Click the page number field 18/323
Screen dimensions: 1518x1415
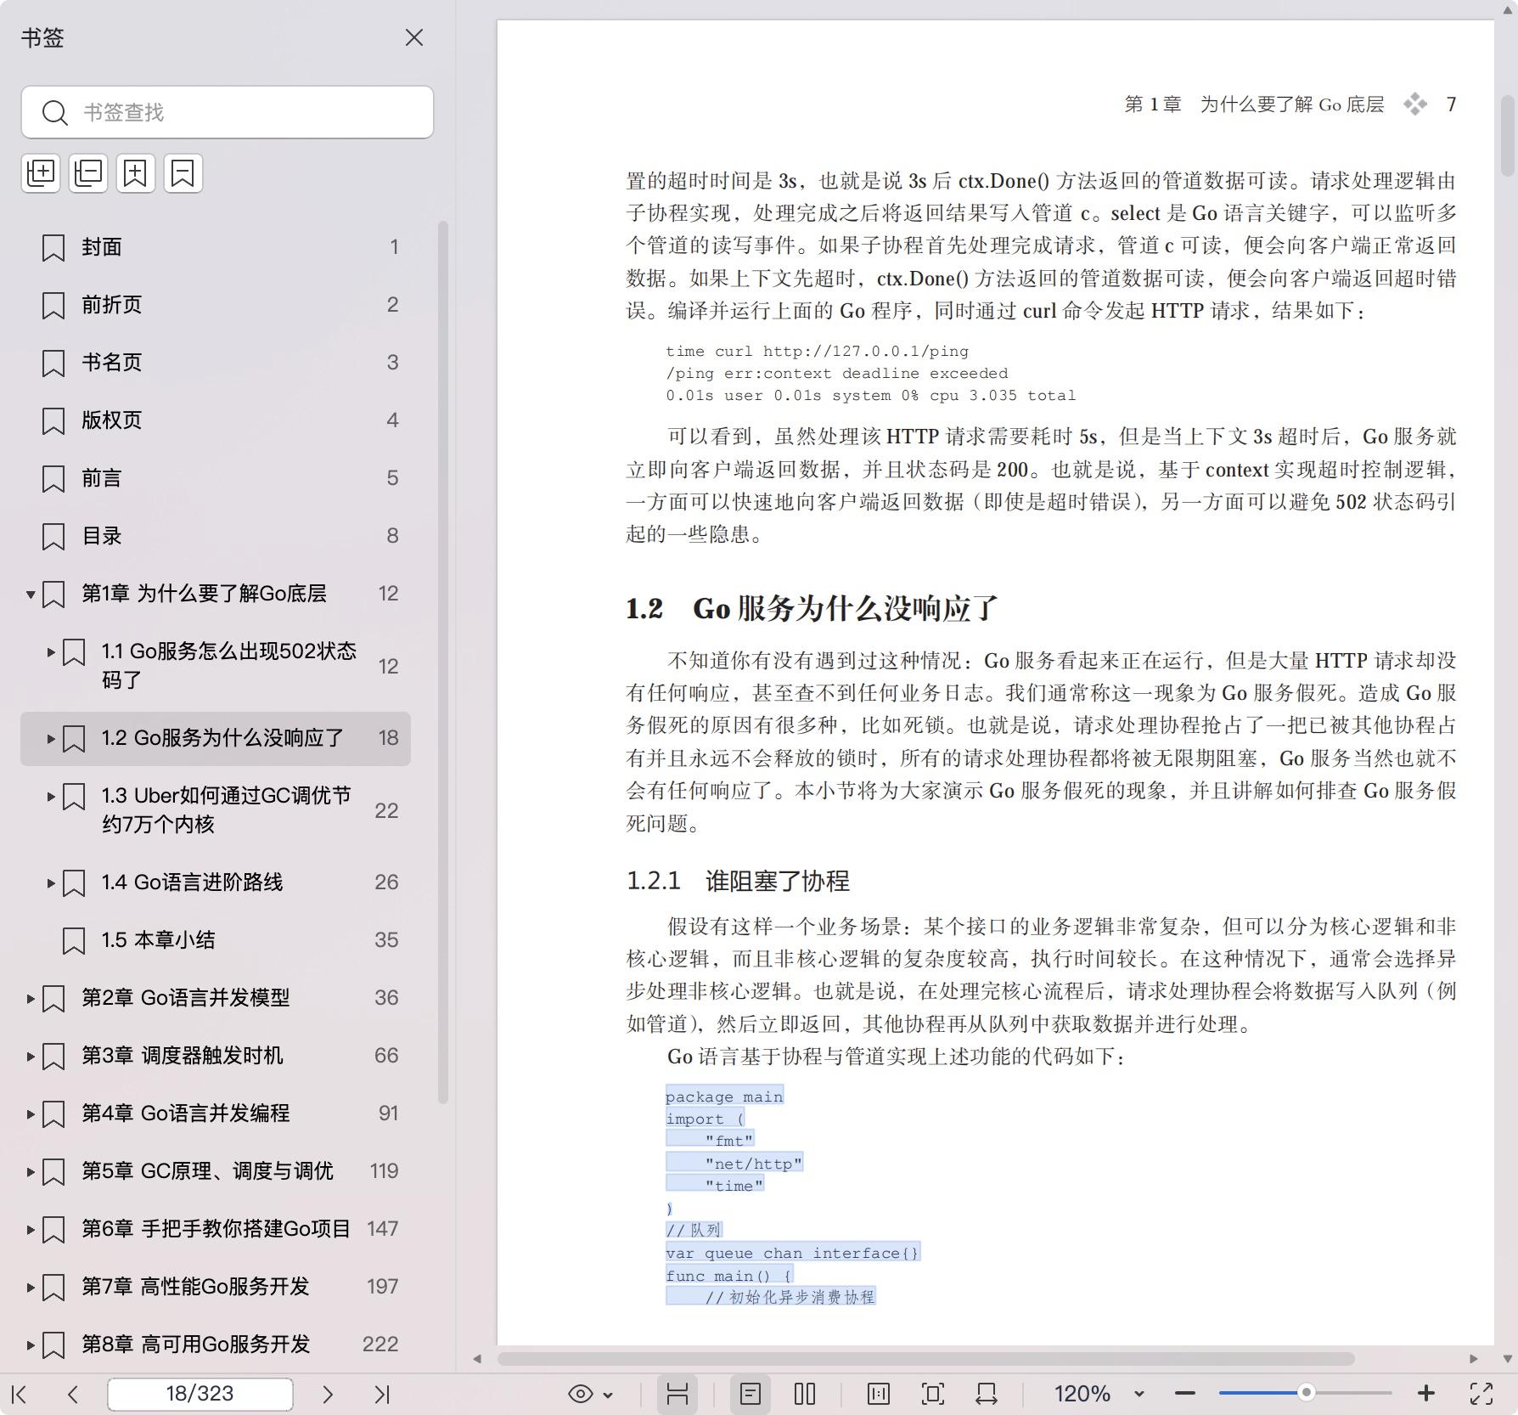[200, 1394]
